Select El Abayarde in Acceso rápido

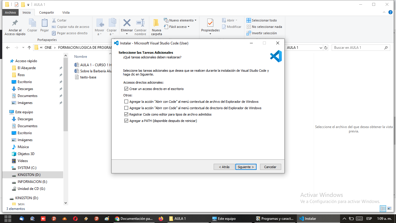click(27, 68)
